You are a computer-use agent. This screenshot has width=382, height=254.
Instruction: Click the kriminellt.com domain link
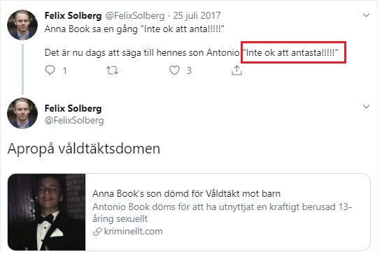133,232
